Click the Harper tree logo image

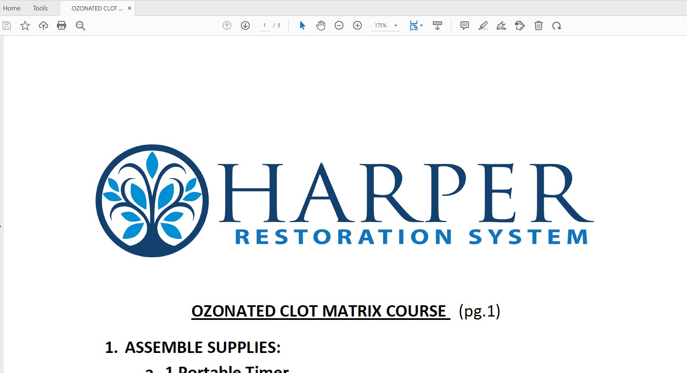(x=152, y=201)
